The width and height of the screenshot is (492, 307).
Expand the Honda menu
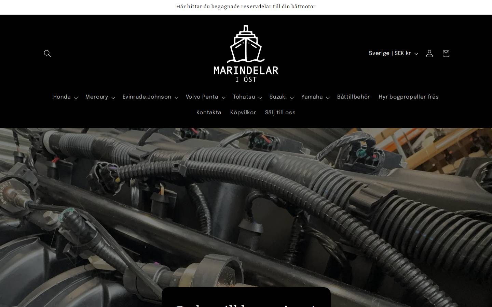66,97
